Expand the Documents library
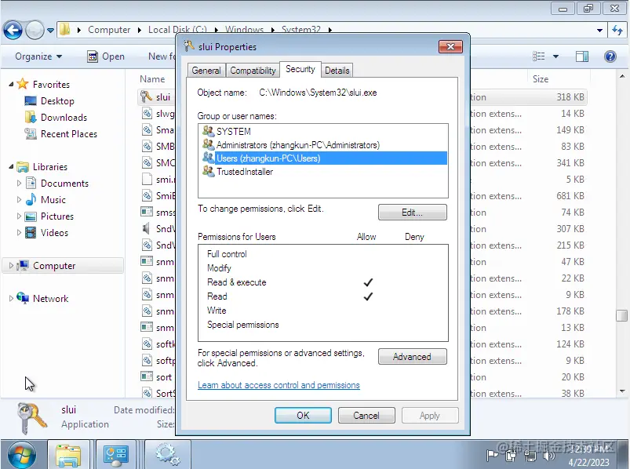630x469 pixels. point(19,183)
